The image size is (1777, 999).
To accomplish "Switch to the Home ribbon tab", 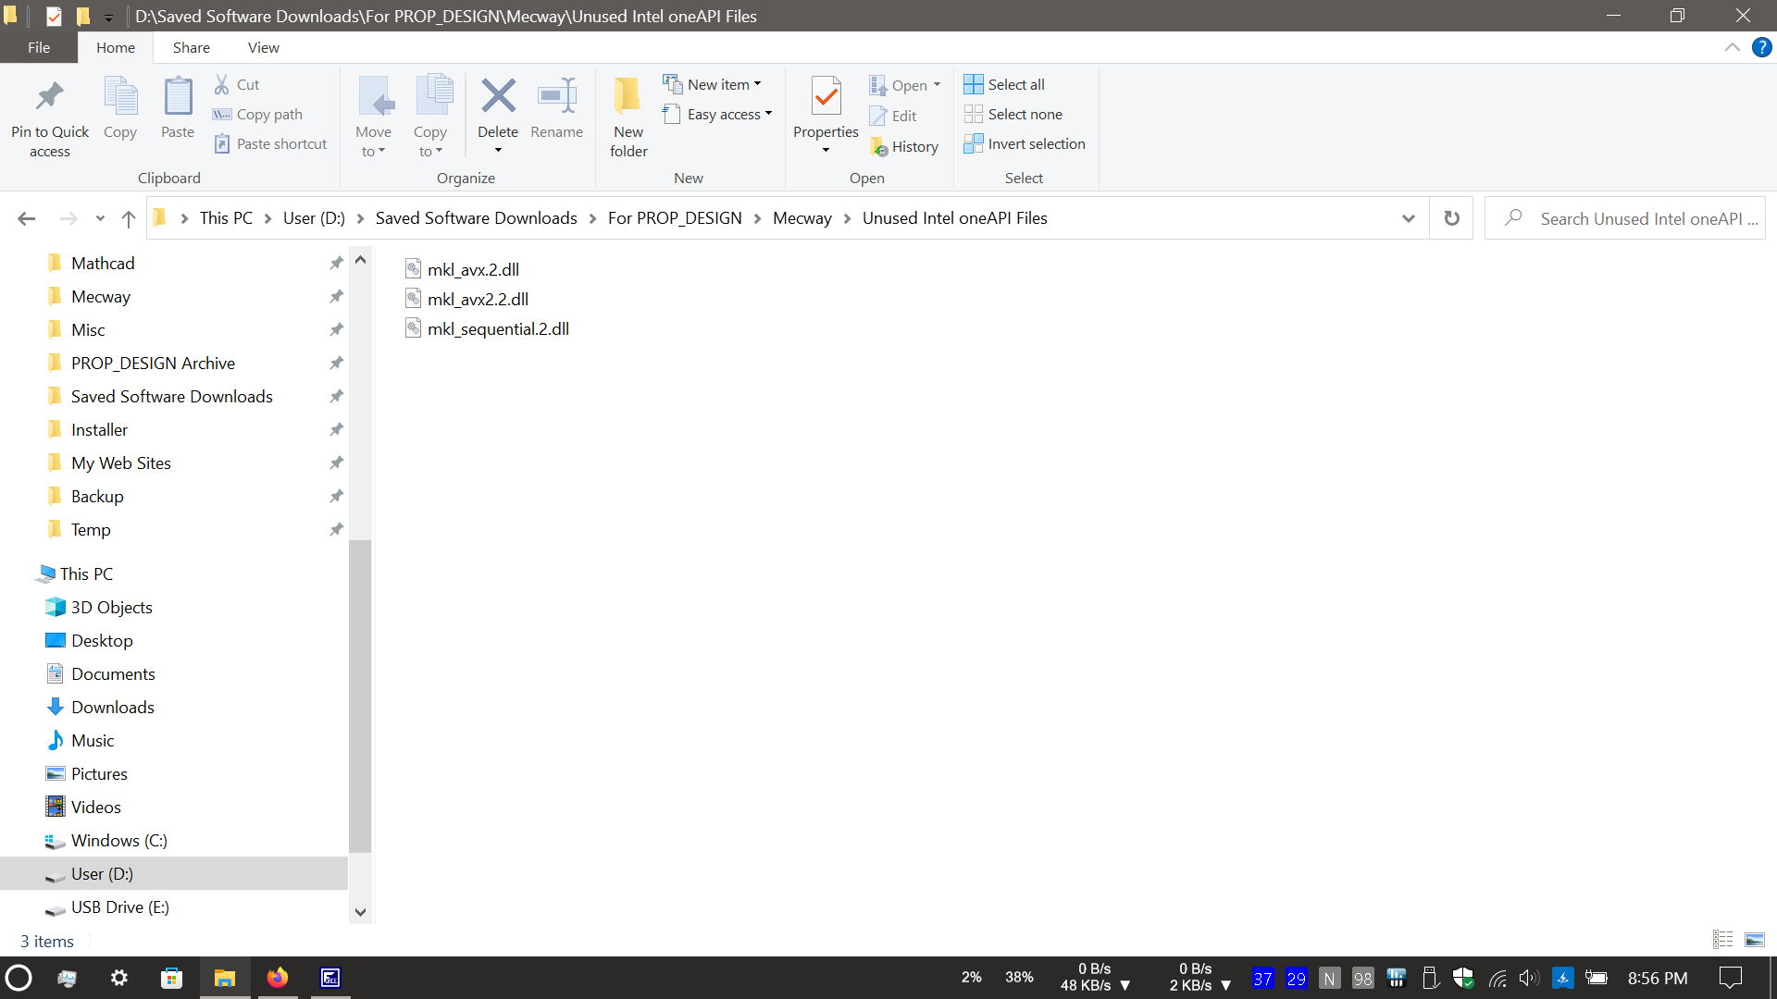I will pos(116,47).
